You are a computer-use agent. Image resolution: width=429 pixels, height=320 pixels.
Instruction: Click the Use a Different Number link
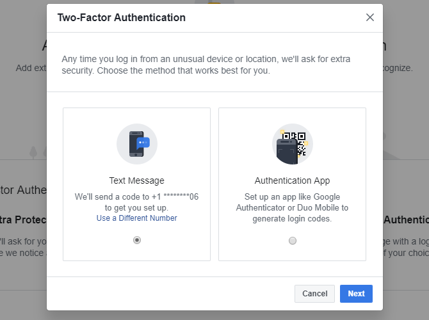(x=136, y=218)
